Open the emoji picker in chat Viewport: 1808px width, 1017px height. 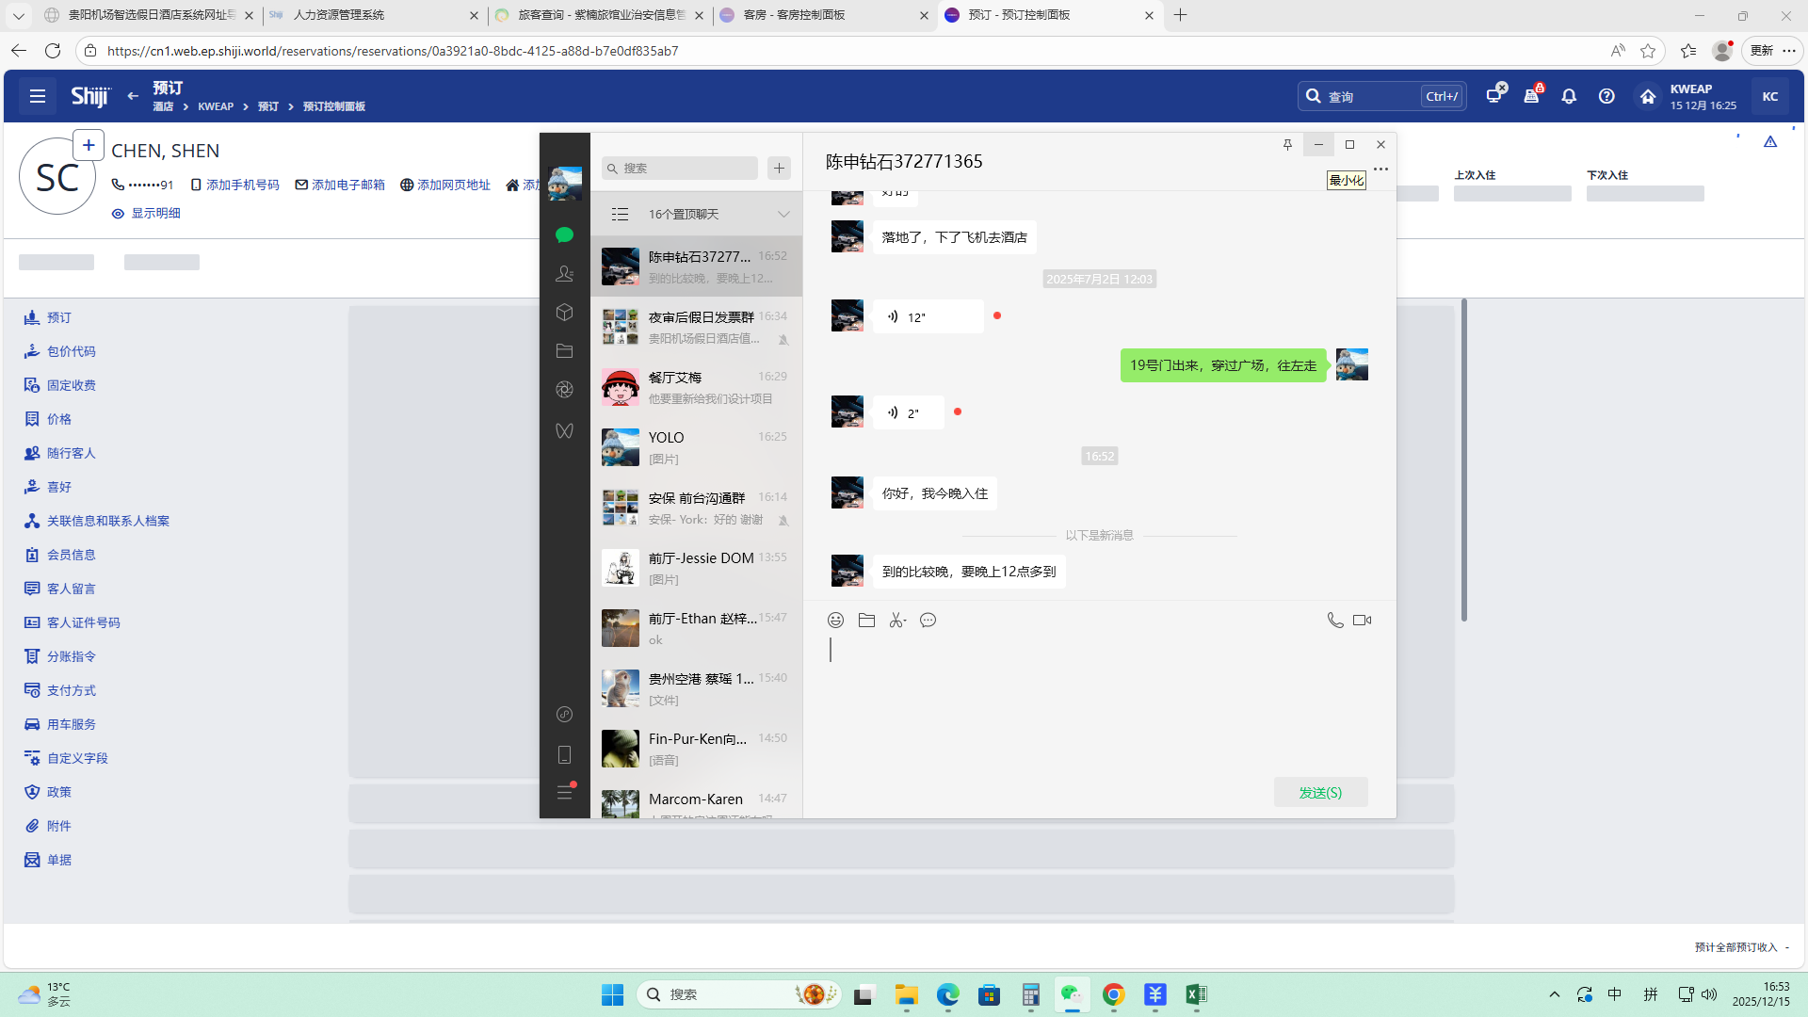click(x=835, y=620)
